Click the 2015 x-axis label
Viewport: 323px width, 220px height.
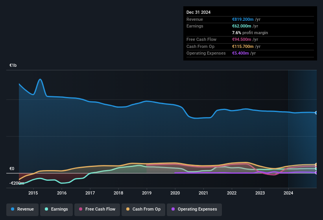[33, 193]
